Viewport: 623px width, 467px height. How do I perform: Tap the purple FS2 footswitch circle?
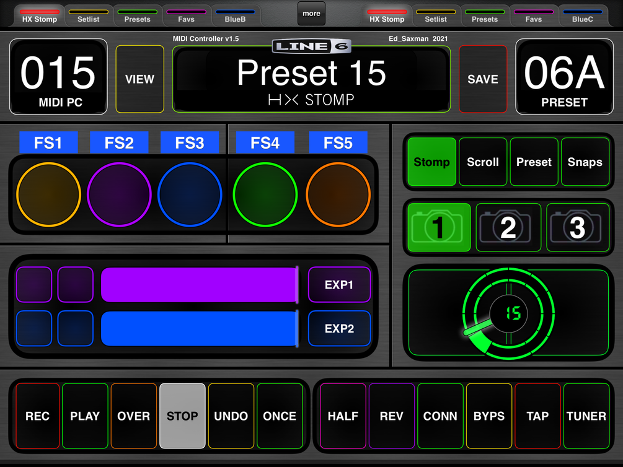coord(119,194)
